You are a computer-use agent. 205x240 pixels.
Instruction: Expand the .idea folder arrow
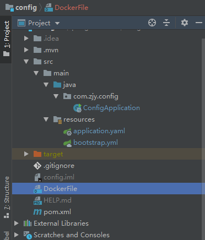(26, 39)
